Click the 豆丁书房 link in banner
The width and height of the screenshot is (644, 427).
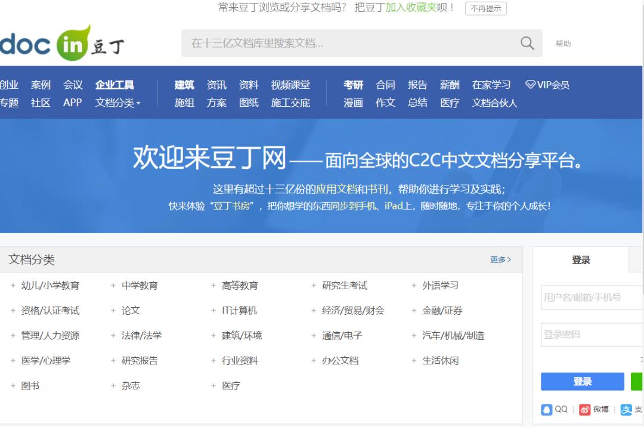point(231,206)
